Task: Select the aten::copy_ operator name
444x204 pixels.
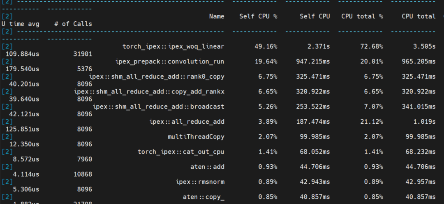Action: pos(203,197)
